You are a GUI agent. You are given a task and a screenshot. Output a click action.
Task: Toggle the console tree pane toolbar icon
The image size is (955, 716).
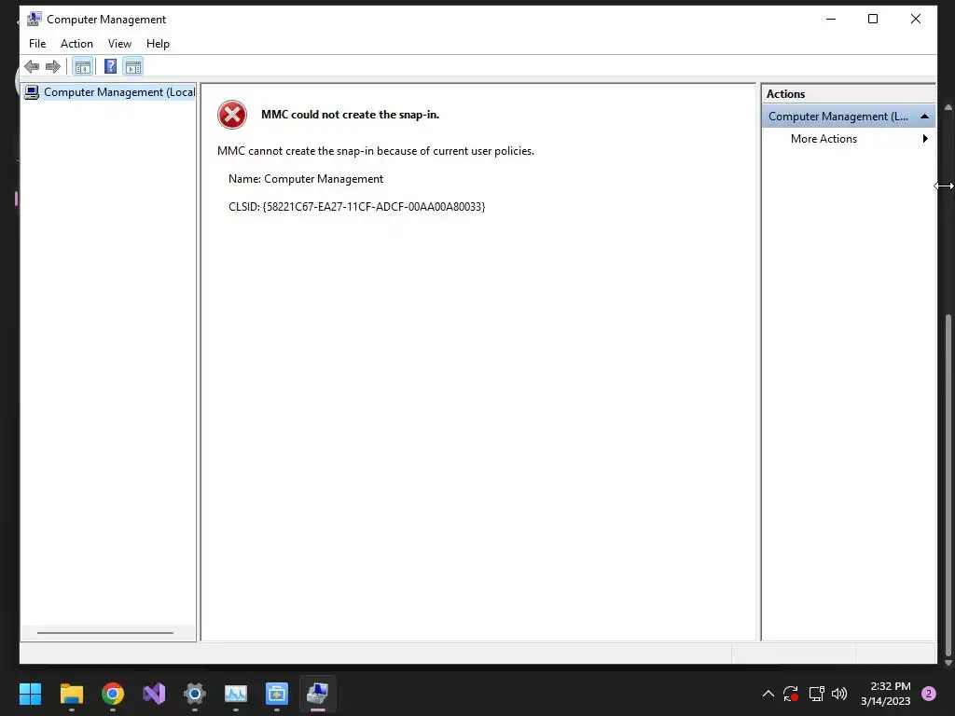click(x=83, y=66)
